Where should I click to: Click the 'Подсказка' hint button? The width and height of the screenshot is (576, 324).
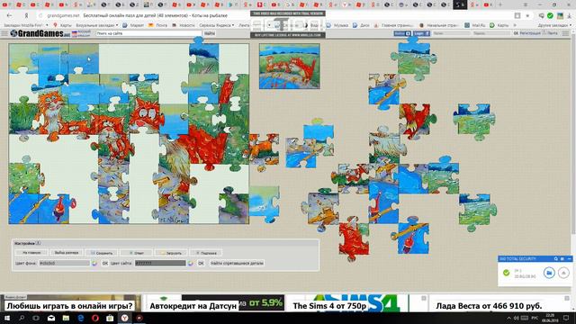pos(206,253)
